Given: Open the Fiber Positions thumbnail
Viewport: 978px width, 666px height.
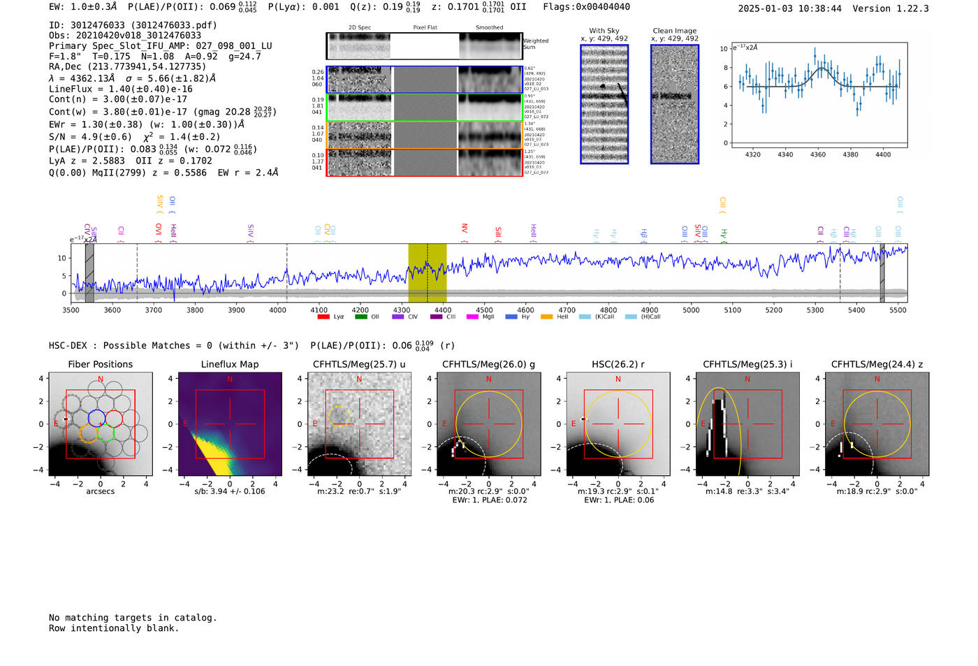Looking at the screenshot, I should 101,424.
